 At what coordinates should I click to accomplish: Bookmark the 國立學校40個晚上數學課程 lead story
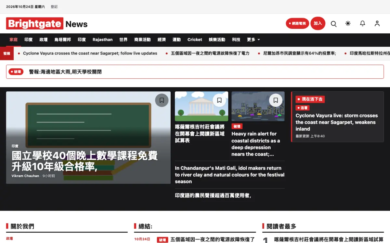tap(162, 100)
